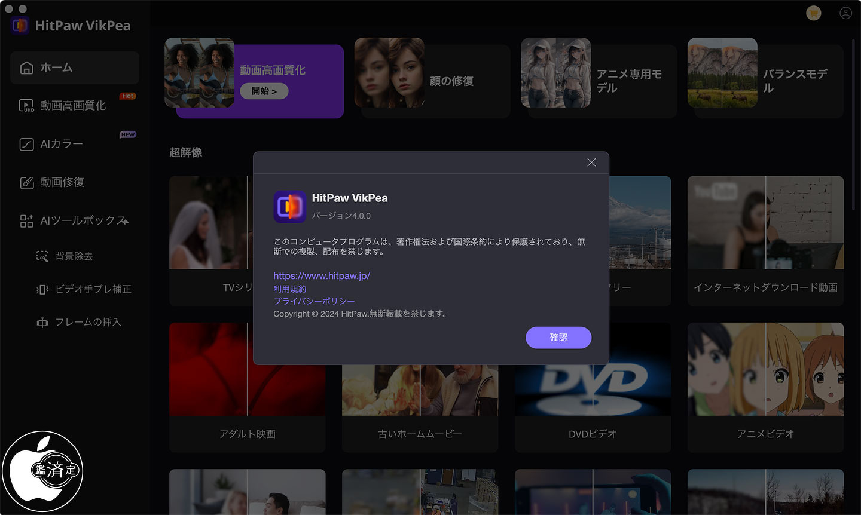Click the バランスモデル card

[x=765, y=78]
